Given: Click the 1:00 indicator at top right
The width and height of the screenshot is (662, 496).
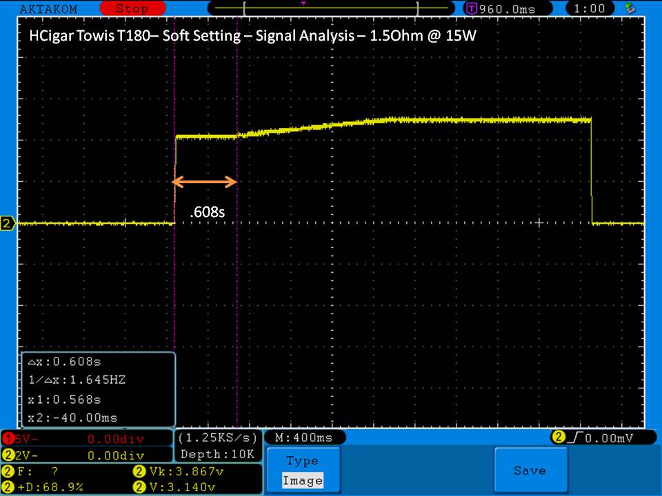Looking at the screenshot, I should point(588,9).
